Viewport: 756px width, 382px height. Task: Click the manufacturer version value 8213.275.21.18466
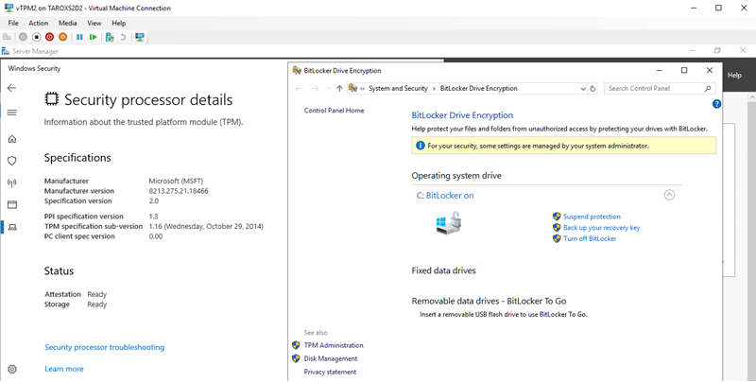[179, 191]
